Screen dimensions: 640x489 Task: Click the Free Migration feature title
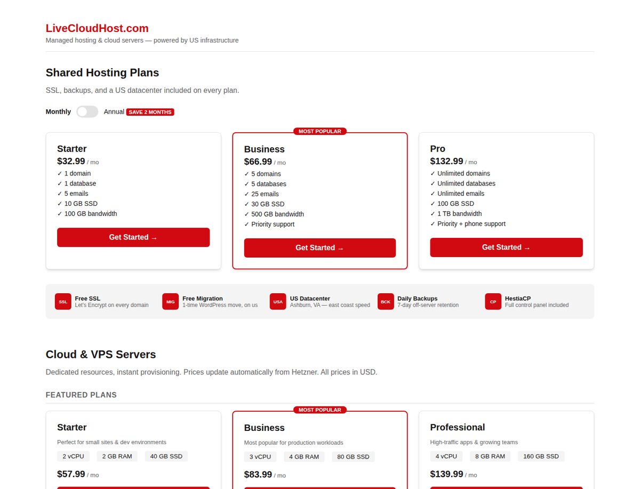(203, 299)
